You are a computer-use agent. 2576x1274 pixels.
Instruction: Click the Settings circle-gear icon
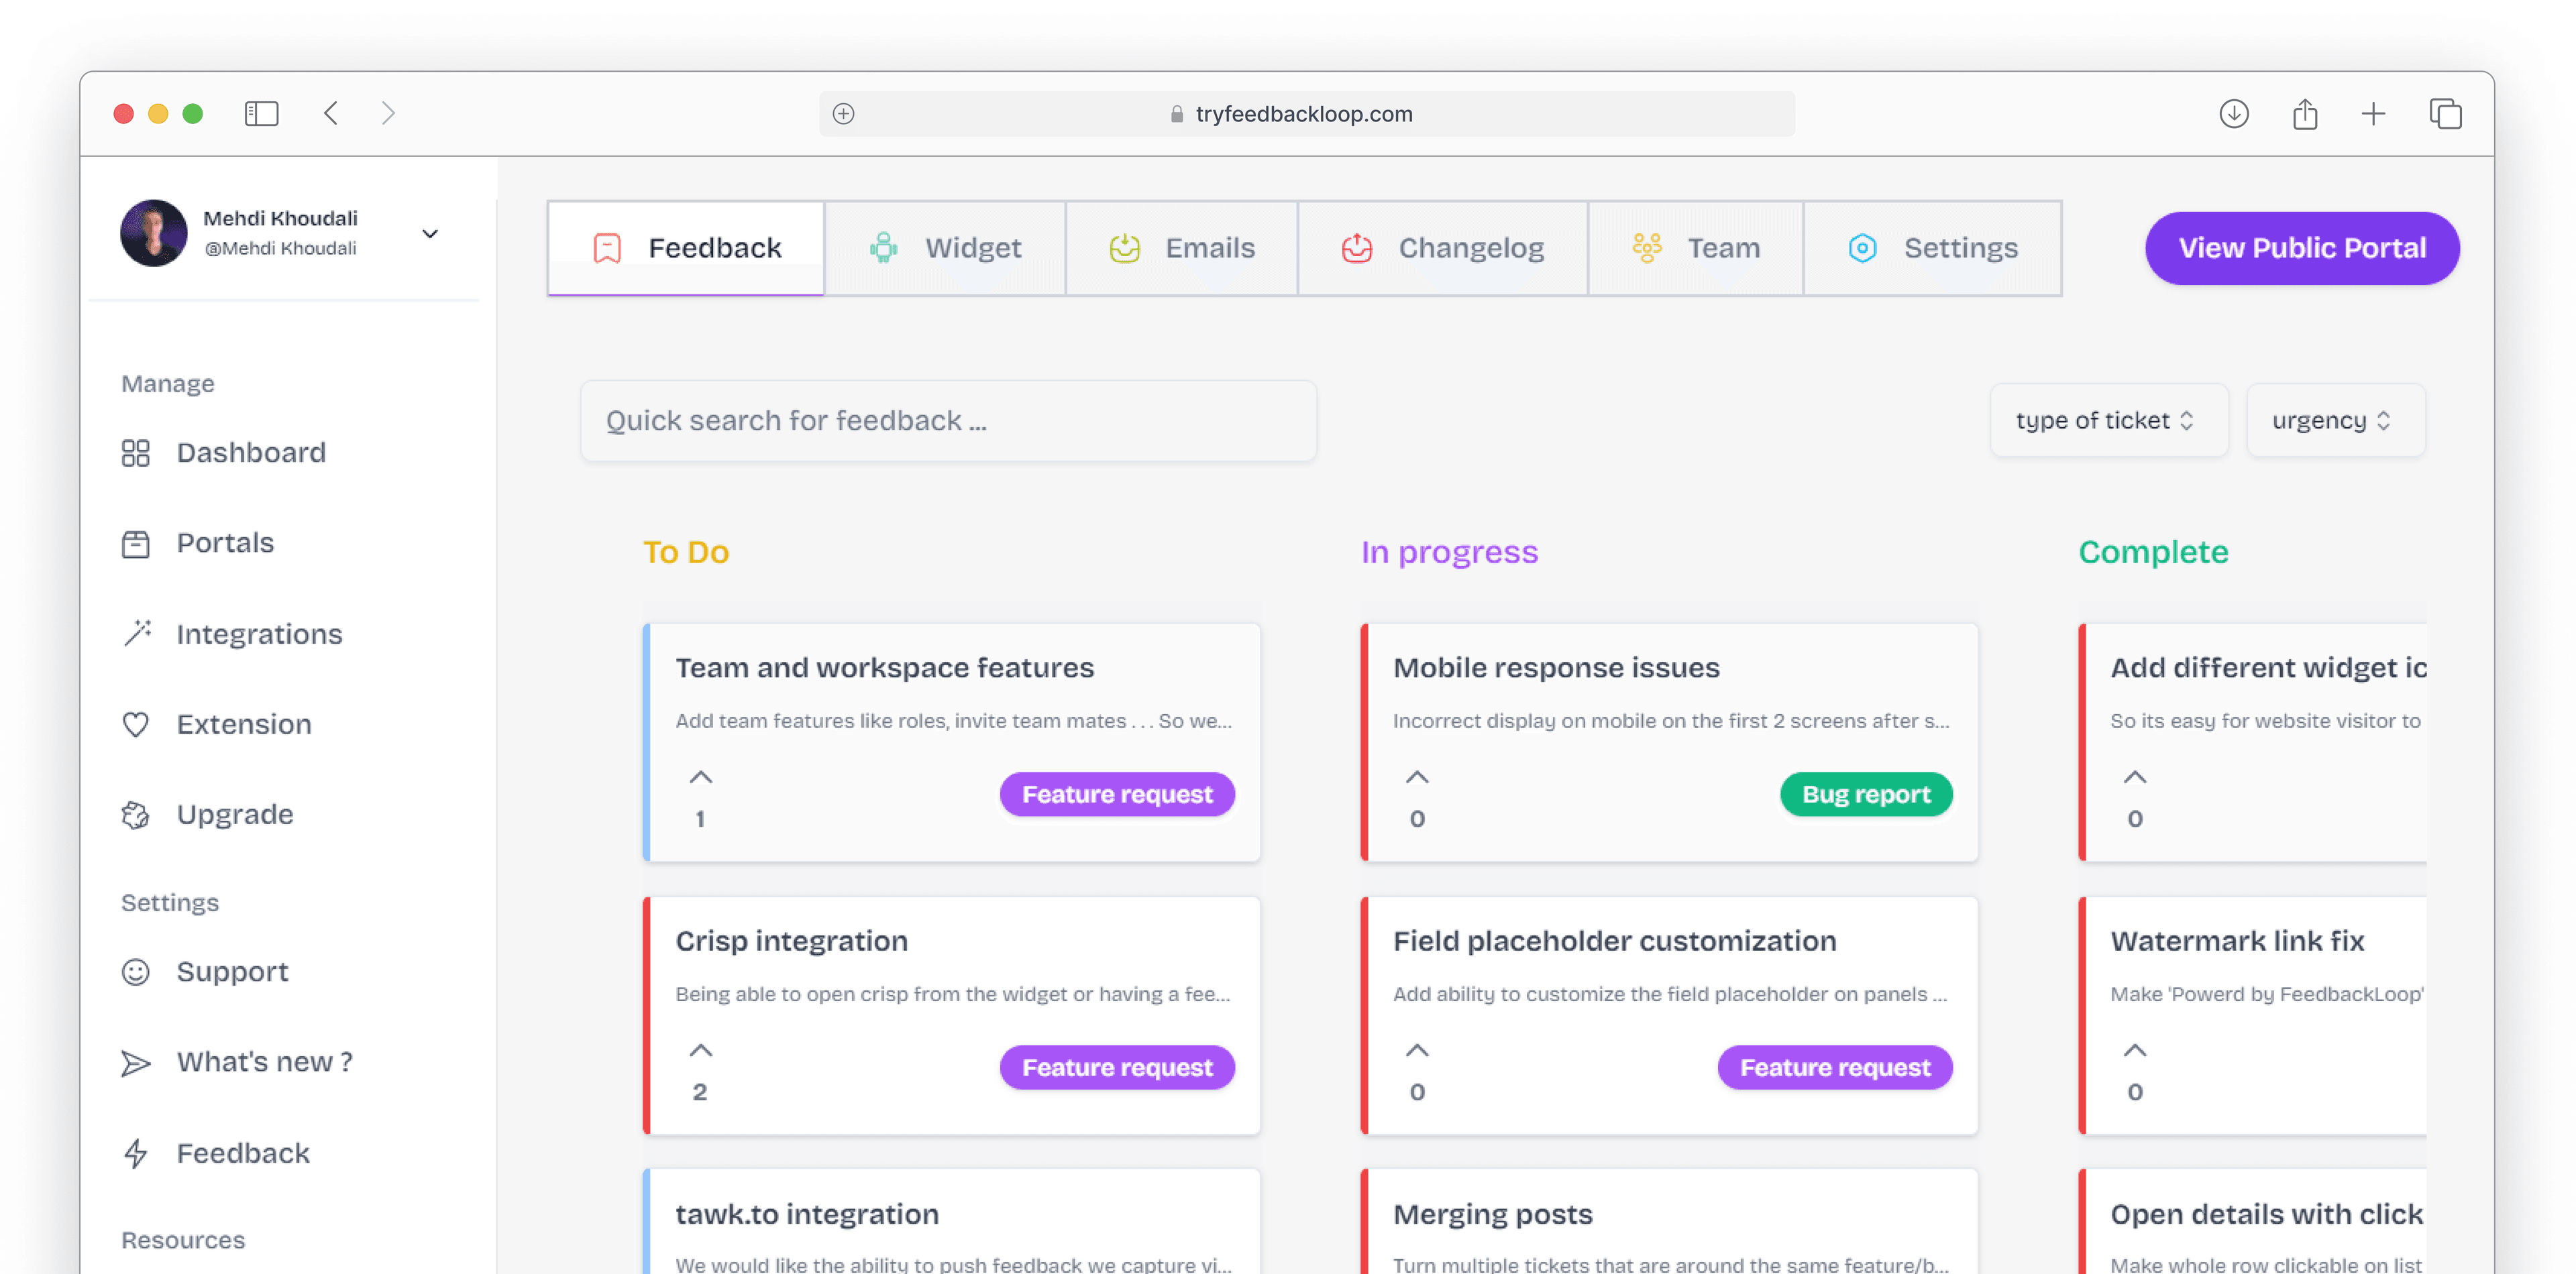(1862, 248)
